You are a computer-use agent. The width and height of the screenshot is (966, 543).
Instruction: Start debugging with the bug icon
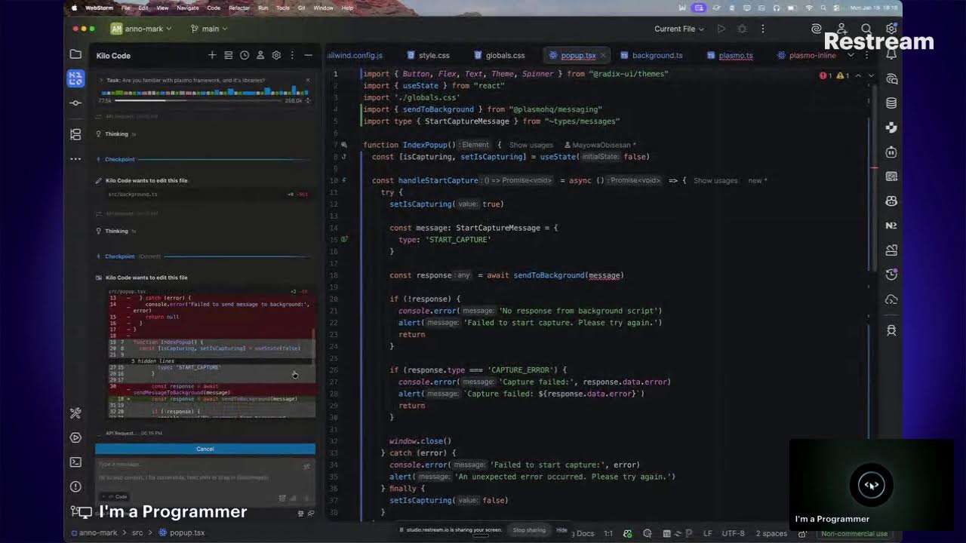point(742,29)
